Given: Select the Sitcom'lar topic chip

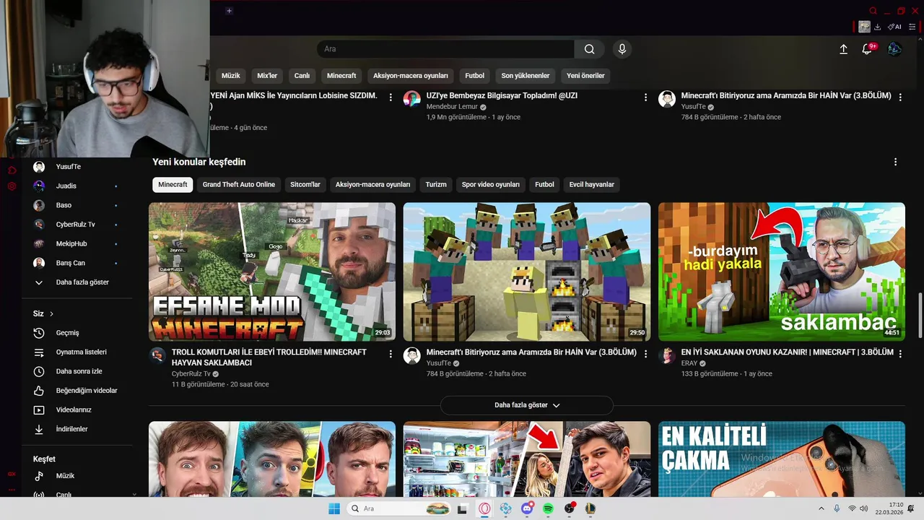Looking at the screenshot, I should coord(305,185).
